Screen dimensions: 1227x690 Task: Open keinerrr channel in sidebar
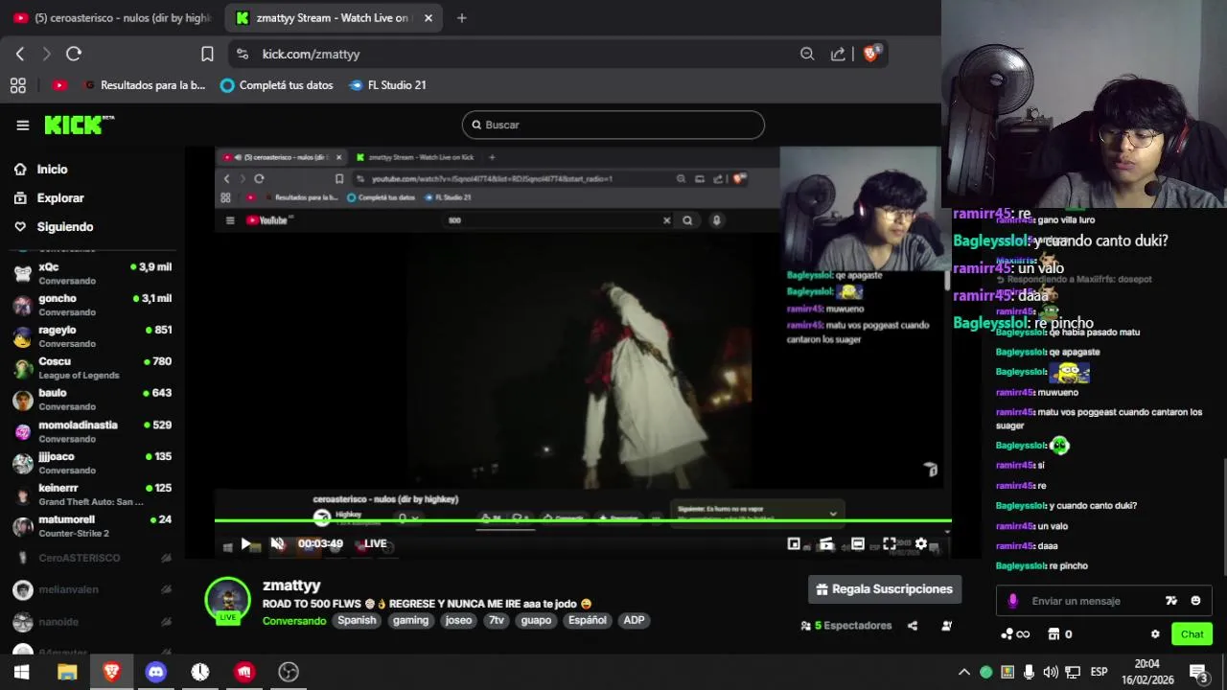92,494
